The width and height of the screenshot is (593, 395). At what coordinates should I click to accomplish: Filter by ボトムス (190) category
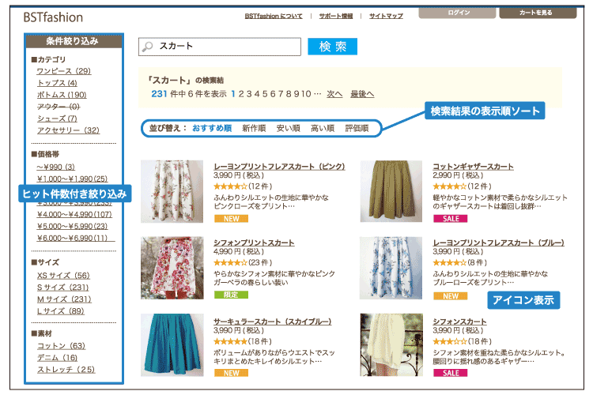pyautogui.click(x=62, y=95)
